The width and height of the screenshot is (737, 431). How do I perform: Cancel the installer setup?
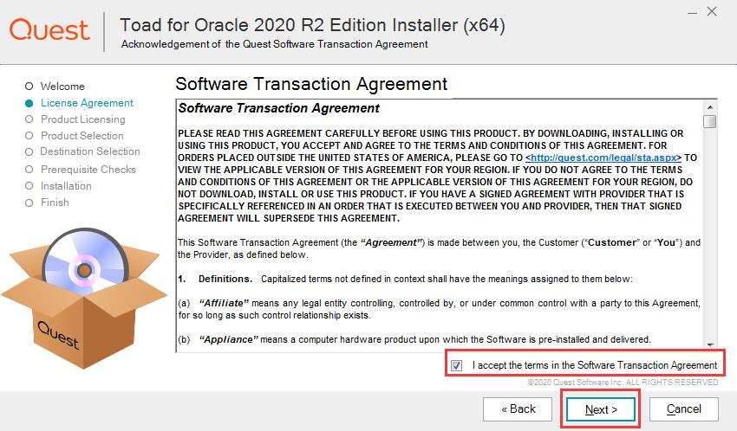[683, 408]
